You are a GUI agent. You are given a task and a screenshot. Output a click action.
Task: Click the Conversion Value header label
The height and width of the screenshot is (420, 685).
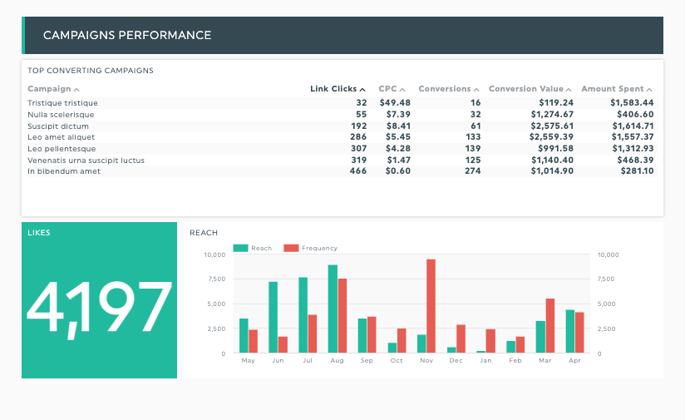click(526, 89)
